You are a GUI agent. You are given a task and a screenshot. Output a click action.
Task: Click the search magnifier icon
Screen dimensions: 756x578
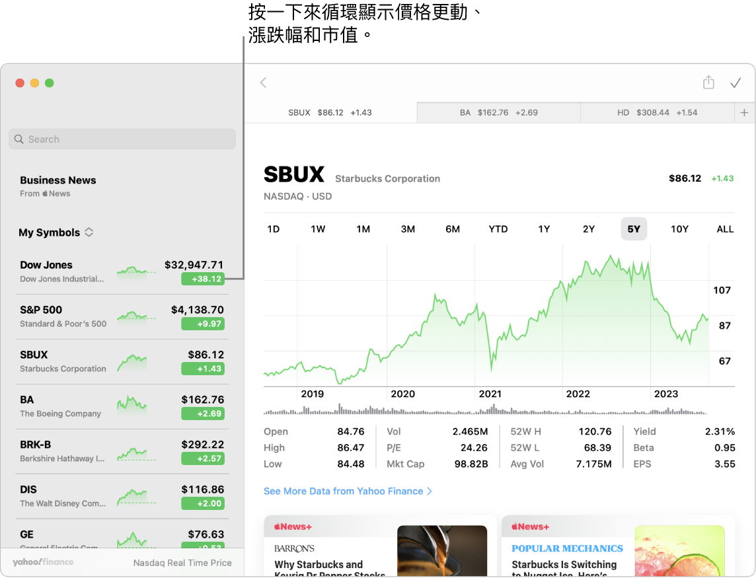pyautogui.click(x=19, y=139)
